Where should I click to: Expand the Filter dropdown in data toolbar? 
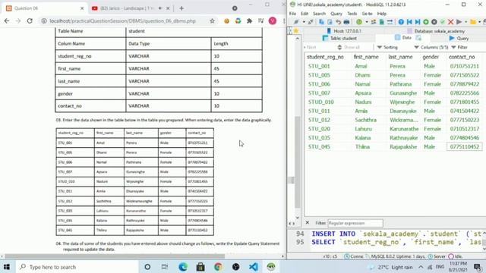coord(459,47)
